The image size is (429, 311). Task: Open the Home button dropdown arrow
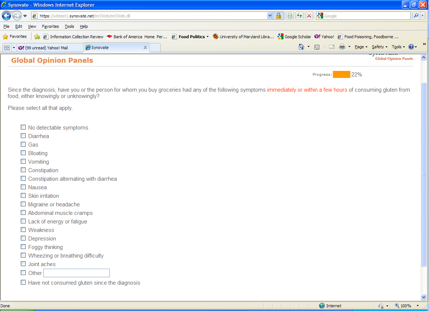tap(309, 47)
